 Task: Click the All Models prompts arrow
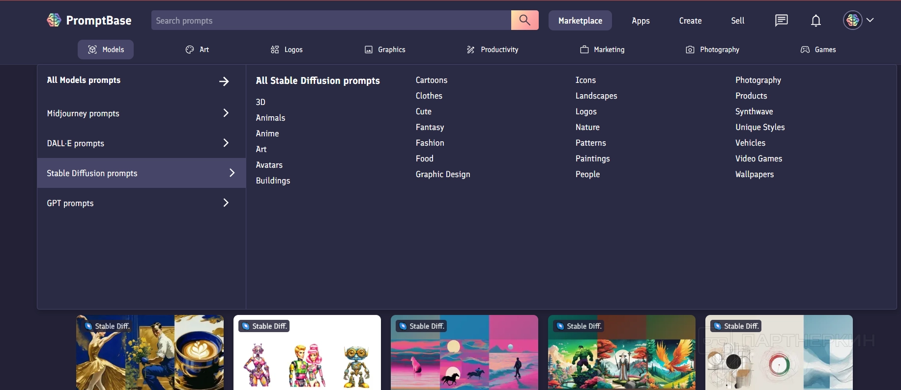point(224,81)
